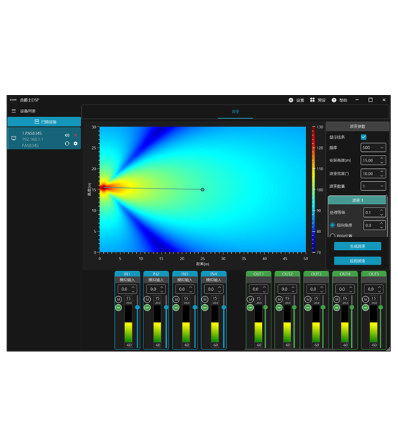Open the presets grid icon in title bar
The width and height of the screenshot is (398, 448).
tap(312, 99)
